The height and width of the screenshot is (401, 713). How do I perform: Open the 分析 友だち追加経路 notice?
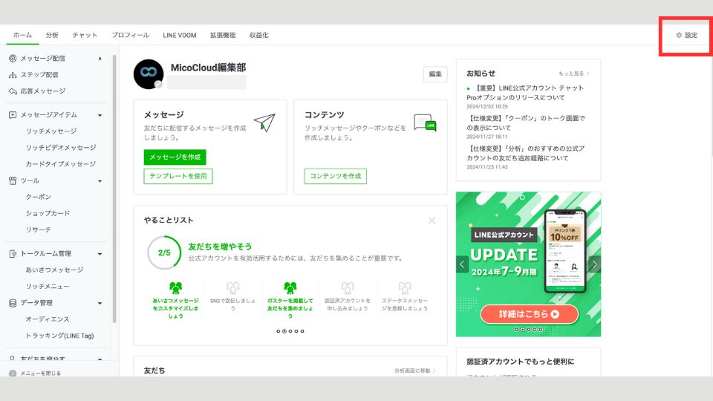tap(526, 153)
